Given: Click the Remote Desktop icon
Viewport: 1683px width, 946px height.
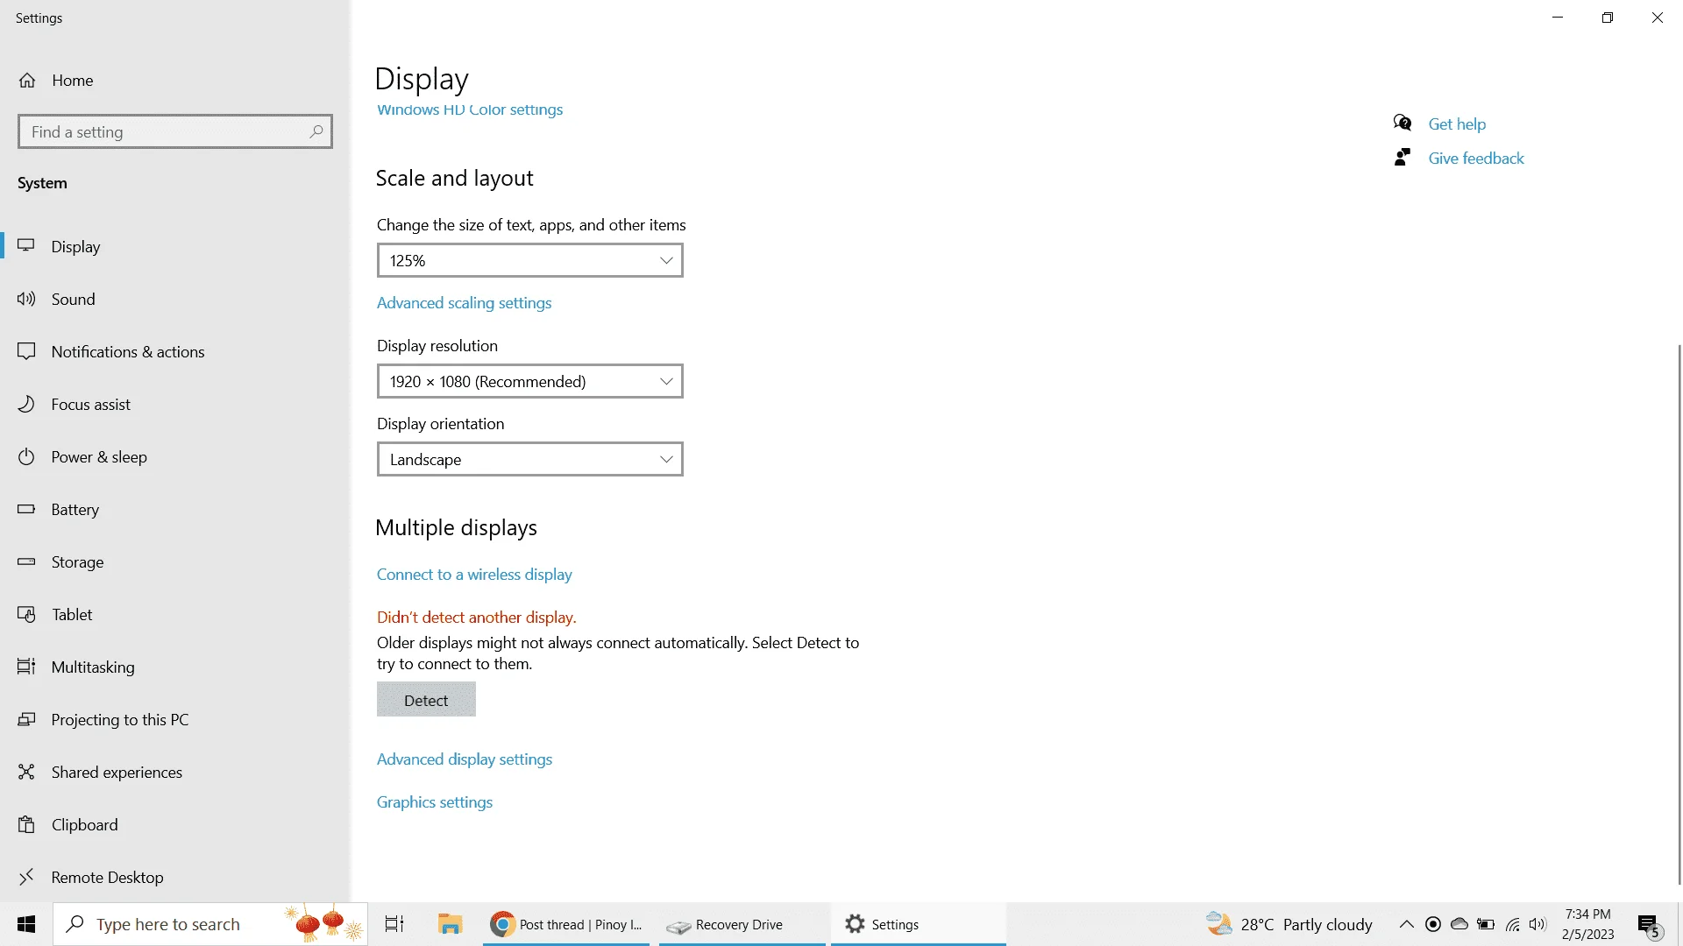Looking at the screenshot, I should point(26,877).
